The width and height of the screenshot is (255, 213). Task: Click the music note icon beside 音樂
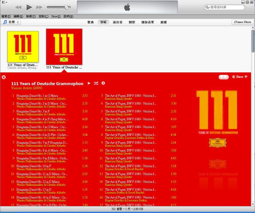pyautogui.click(x=5, y=22)
